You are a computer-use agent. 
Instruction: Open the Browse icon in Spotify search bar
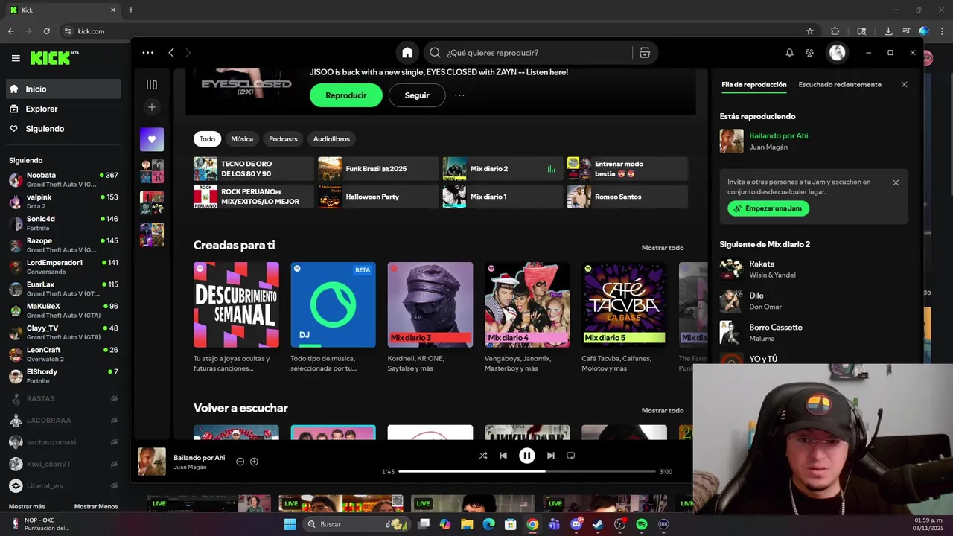point(645,53)
